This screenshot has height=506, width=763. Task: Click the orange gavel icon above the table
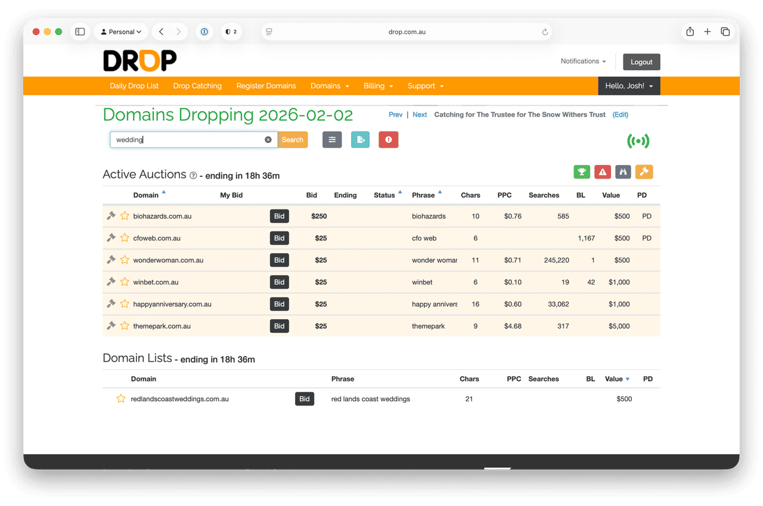point(644,171)
